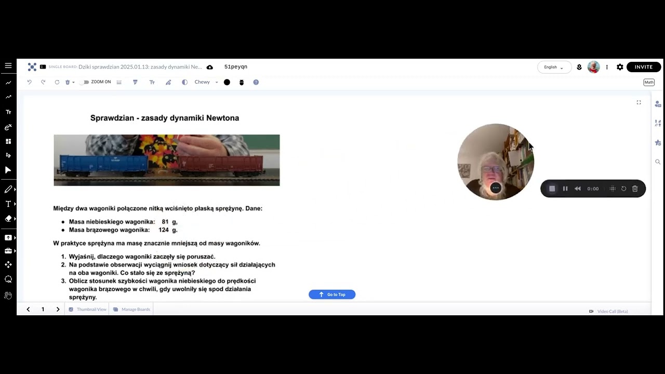Open the Chewy font dropdown
The image size is (665, 374).
(x=206, y=82)
